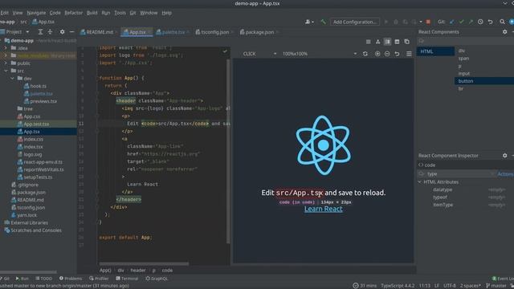
Task: Open the preview hamburger menu icon
Action: [x=409, y=54]
